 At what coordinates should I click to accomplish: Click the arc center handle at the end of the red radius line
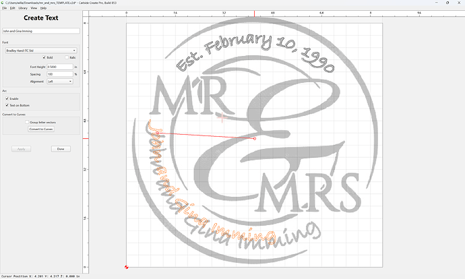(x=255, y=138)
